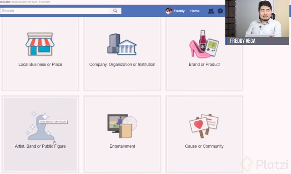
Task: Open the Messenger icon
Action: (220, 11)
